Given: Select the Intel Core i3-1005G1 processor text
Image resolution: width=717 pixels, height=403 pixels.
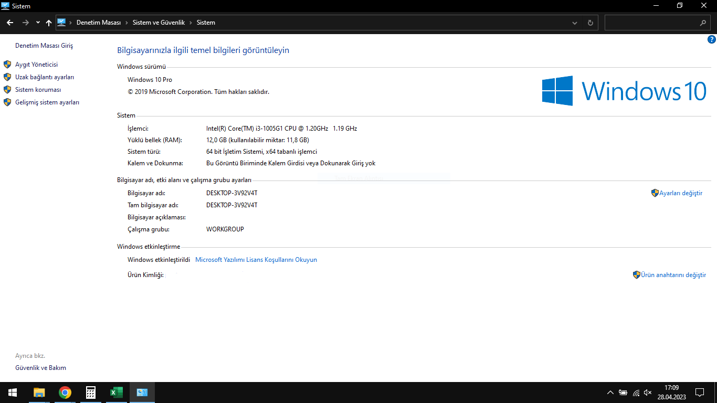Looking at the screenshot, I should pyautogui.click(x=281, y=129).
